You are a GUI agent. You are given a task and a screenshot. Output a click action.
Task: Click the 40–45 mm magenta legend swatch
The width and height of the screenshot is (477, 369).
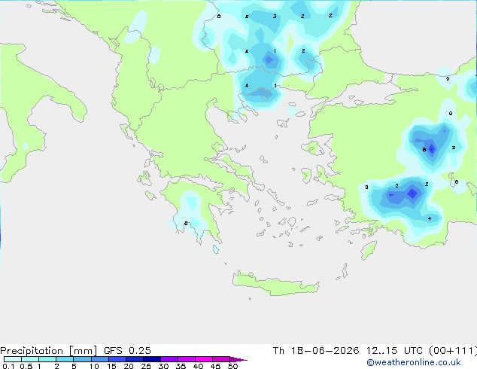(204, 359)
